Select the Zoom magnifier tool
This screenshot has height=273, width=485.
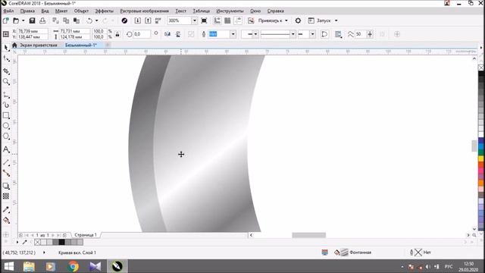click(6, 82)
